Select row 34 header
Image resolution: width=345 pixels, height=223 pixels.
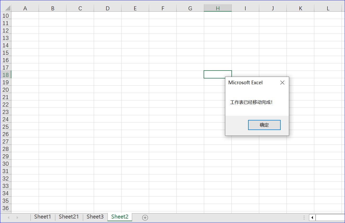pyautogui.click(x=6, y=193)
